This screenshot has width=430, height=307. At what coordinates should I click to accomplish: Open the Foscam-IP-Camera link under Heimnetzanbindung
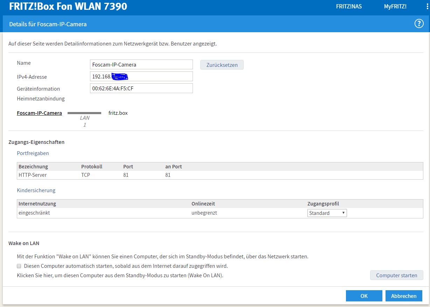coord(39,113)
